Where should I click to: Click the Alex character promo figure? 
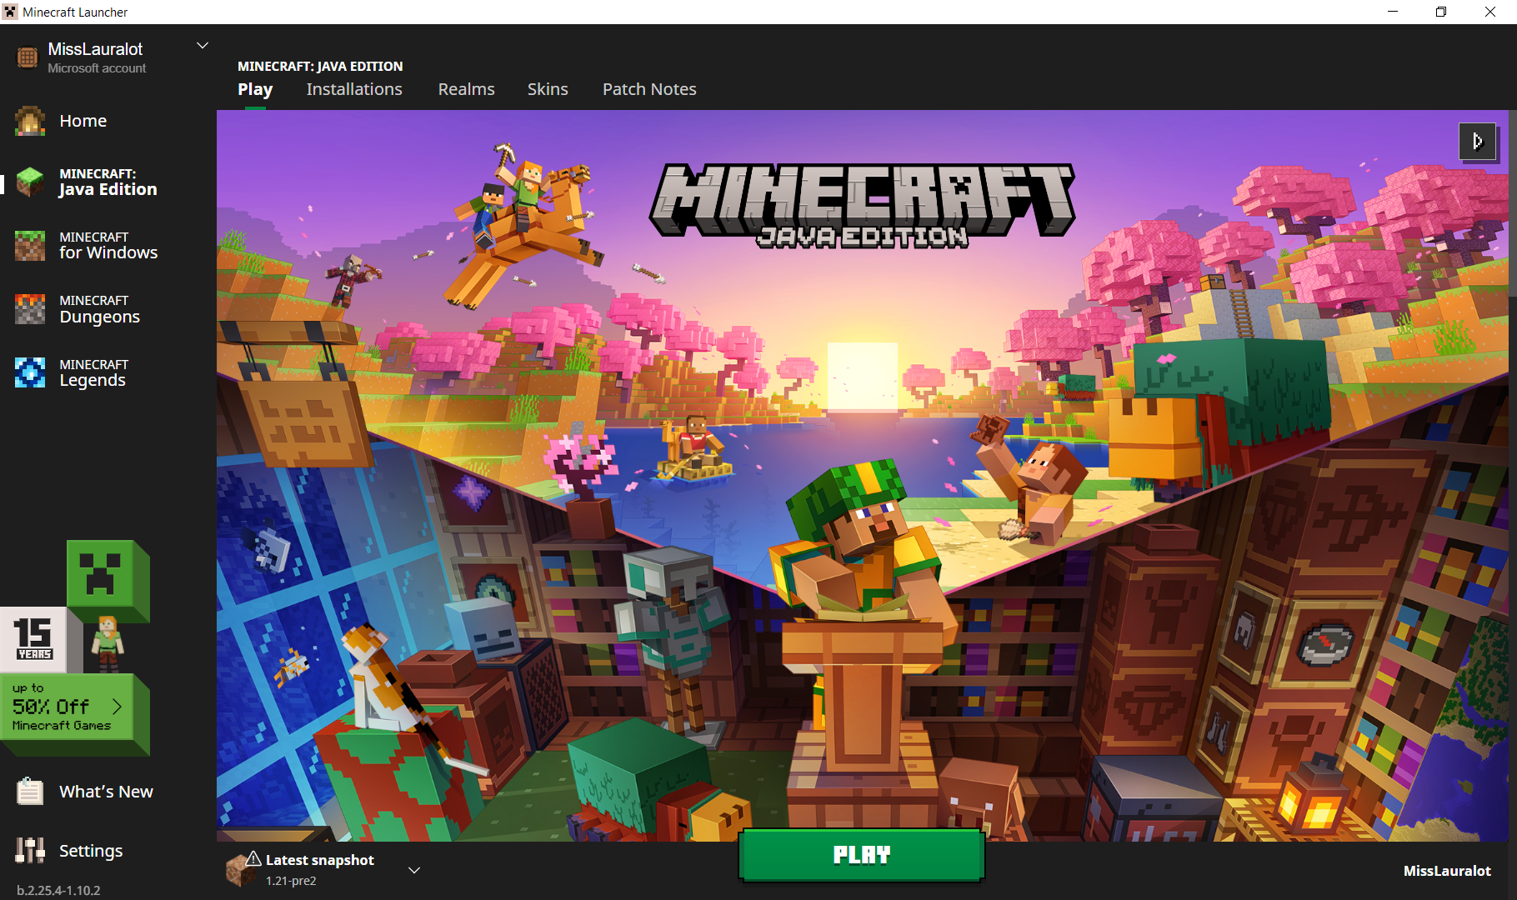pyautogui.click(x=108, y=642)
